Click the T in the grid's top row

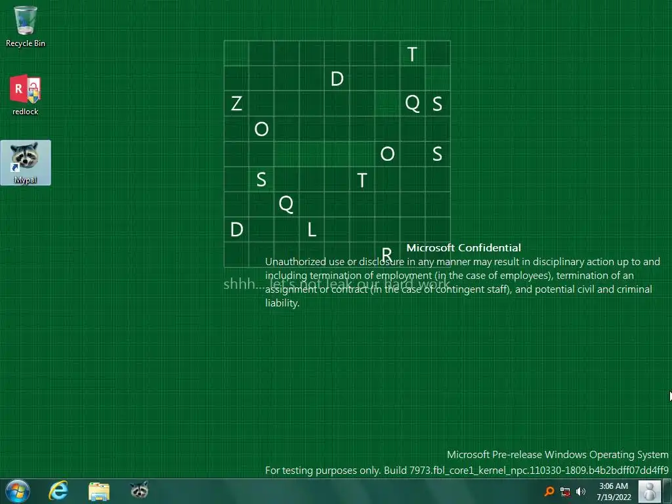[x=412, y=54]
